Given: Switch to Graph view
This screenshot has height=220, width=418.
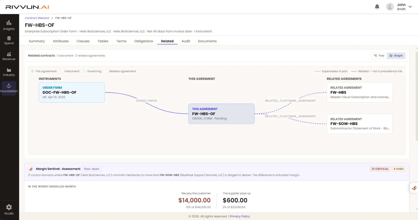Looking at the screenshot, I should click(x=396, y=56).
